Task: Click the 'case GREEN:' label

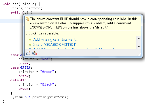Action: [x=21, y=67]
